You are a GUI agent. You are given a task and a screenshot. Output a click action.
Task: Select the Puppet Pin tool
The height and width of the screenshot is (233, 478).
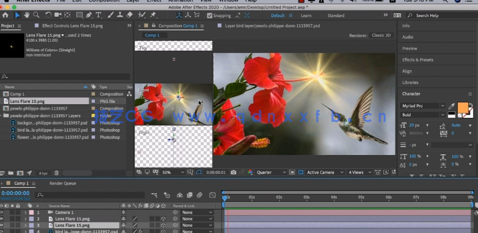(153, 15)
